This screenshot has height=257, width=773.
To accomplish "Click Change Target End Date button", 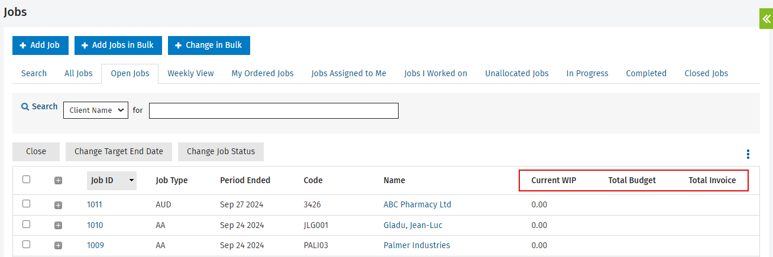I will pyautogui.click(x=119, y=152).
